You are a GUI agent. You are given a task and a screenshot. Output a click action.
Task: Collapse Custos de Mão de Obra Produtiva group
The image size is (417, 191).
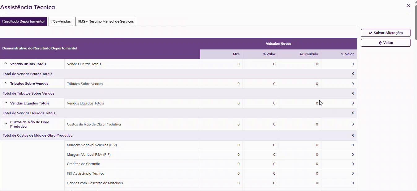pos(6,124)
